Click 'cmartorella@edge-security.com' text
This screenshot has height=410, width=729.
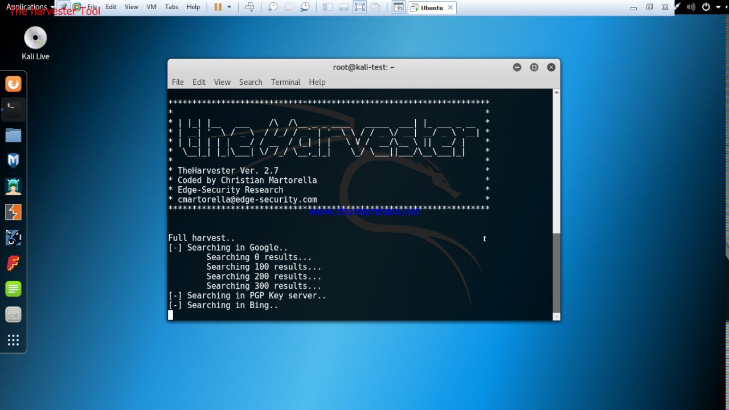(247, 199)
